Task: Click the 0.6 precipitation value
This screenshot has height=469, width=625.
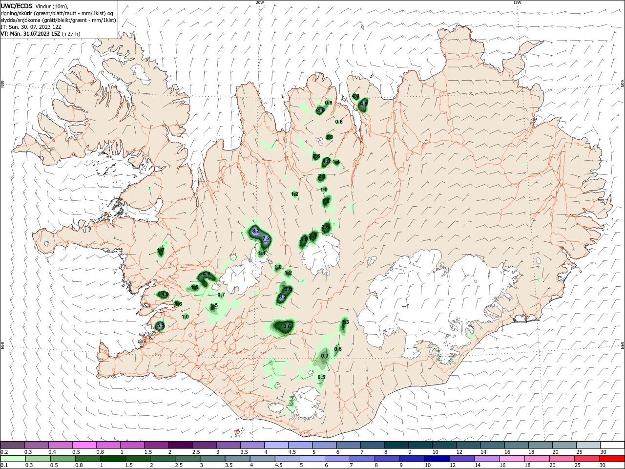Action: (339, 122)
